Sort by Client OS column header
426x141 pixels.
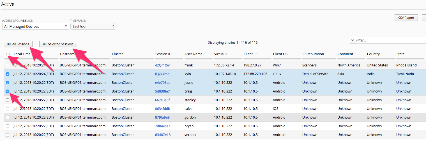[280, 54]
